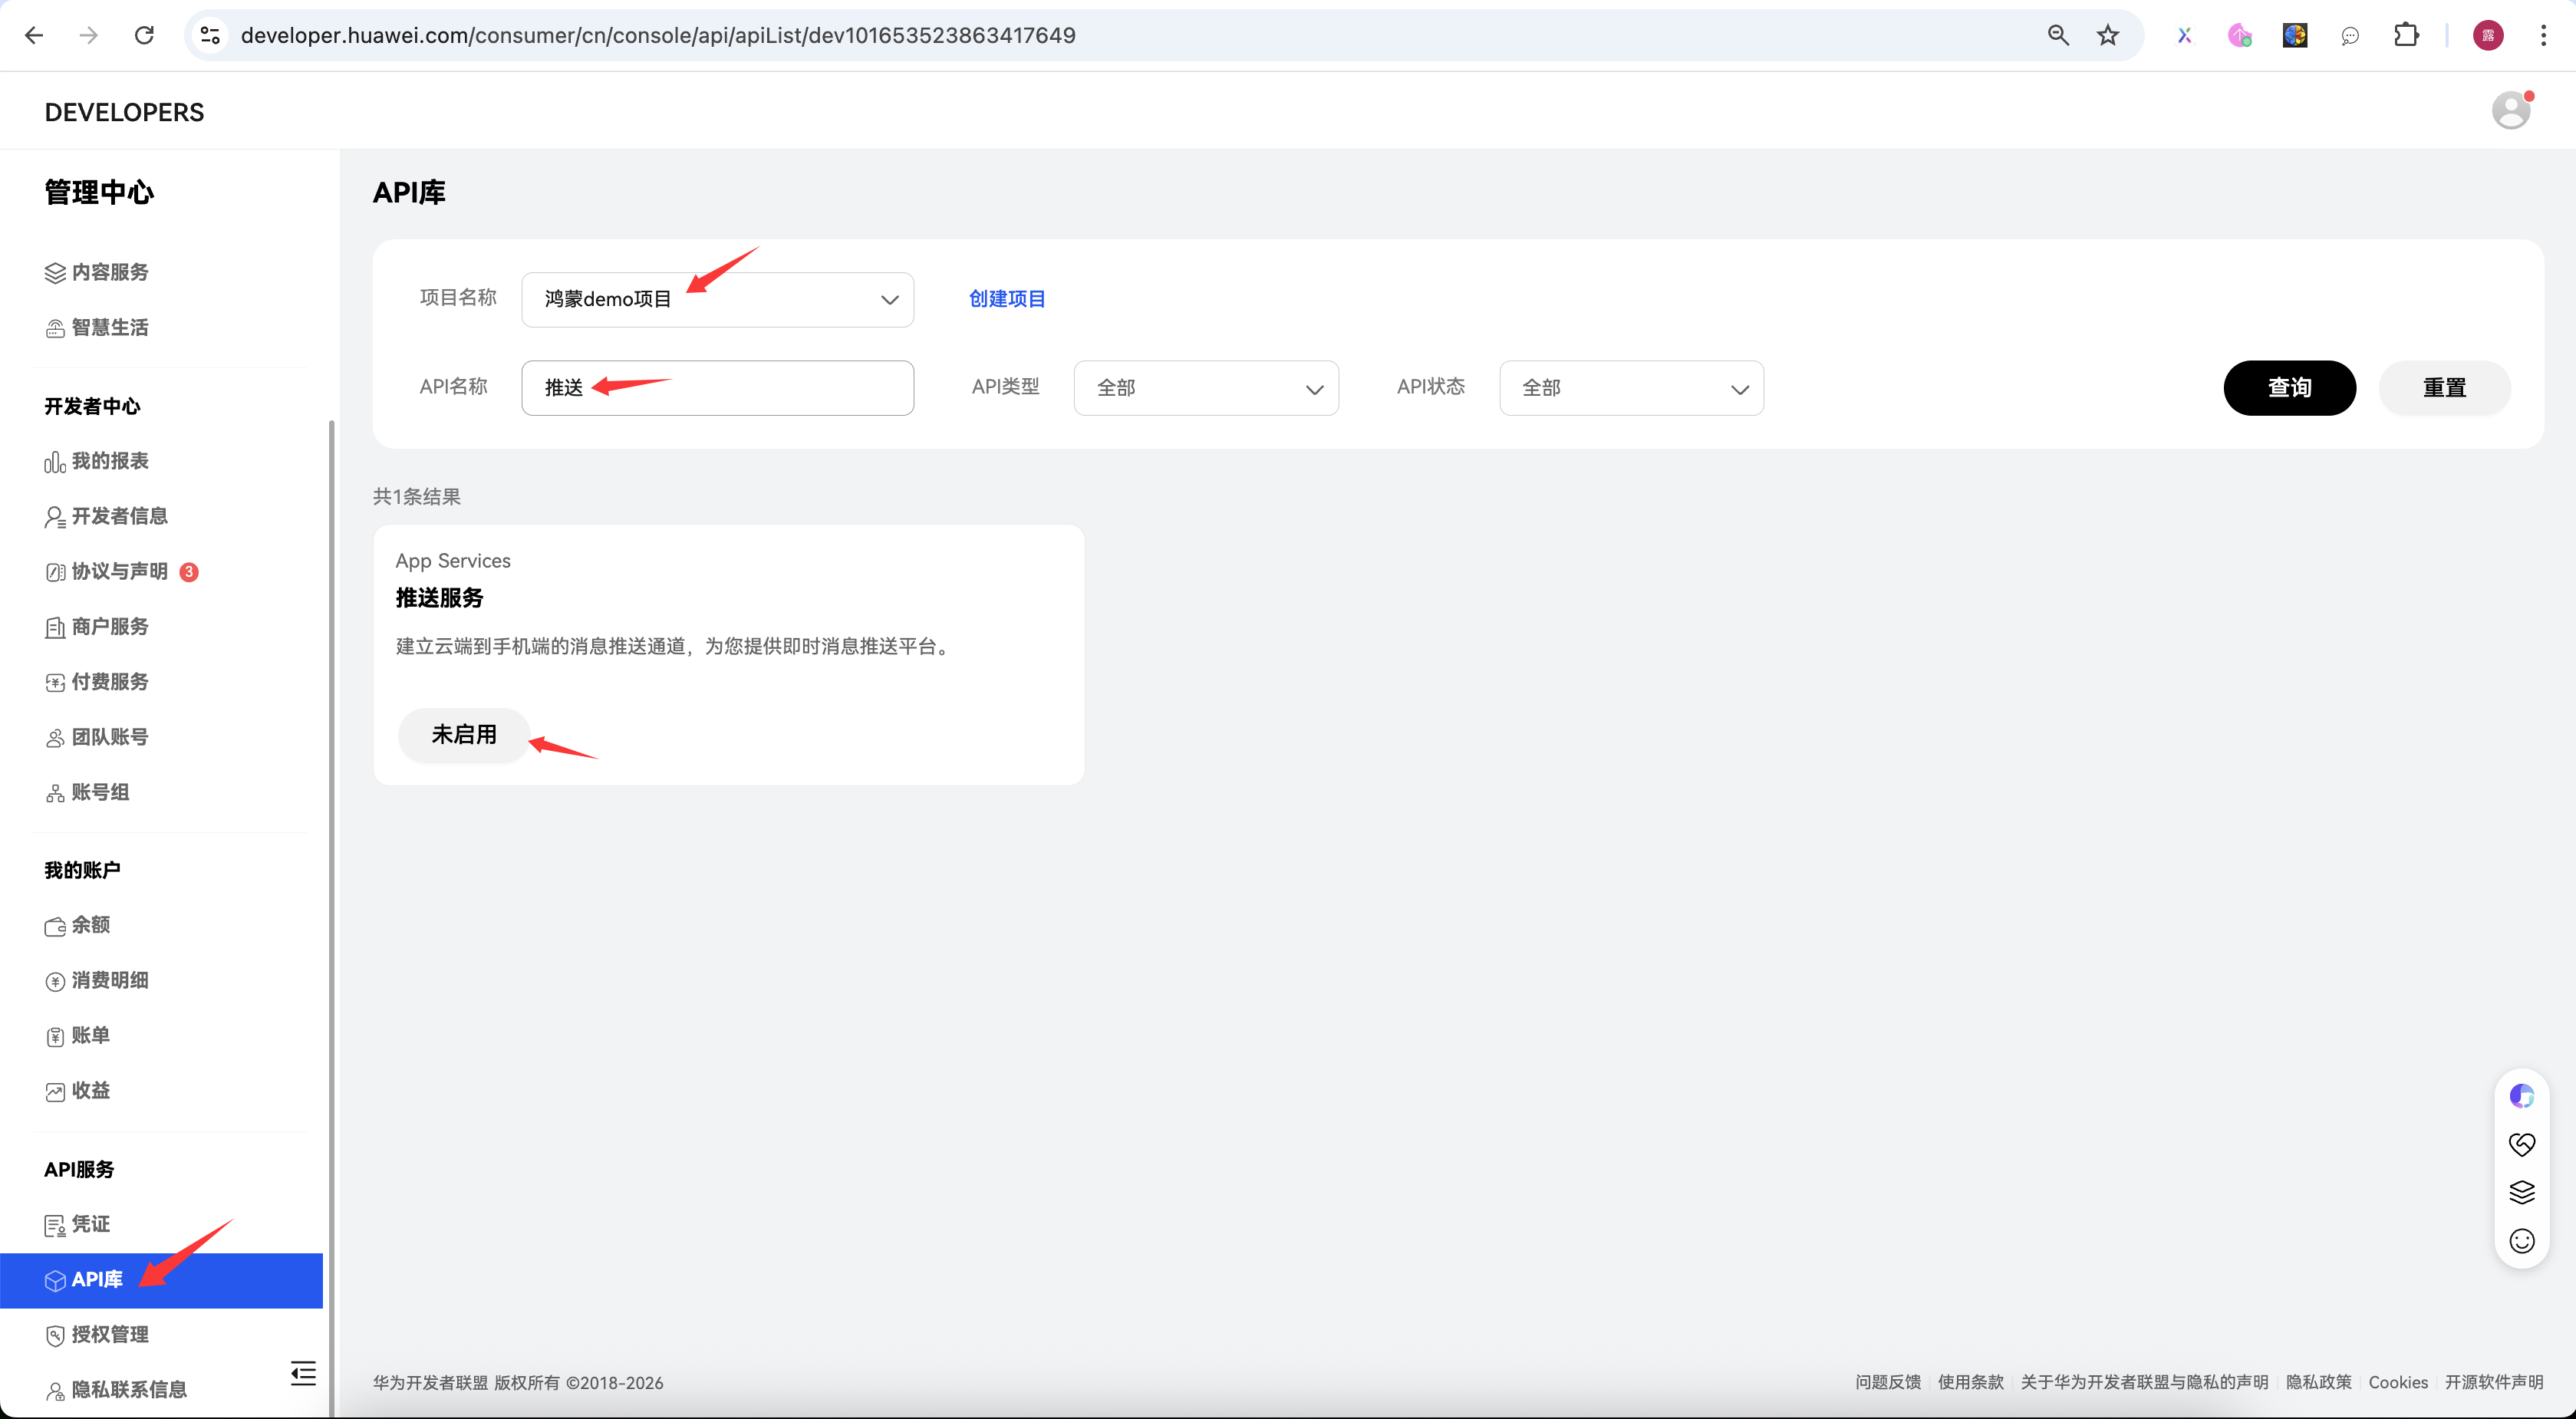Click the handshake icon in floating toolbar
Viewport: 2576px width, 1419px height.
click(x=2521, y=1144)
